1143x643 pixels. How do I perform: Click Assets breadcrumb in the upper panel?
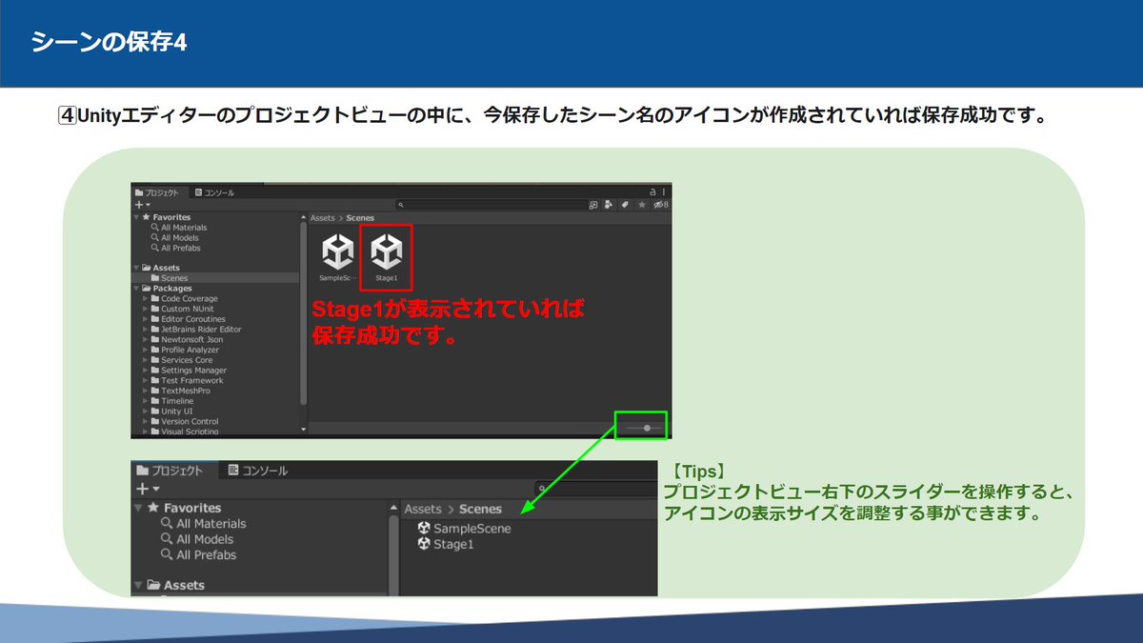[323, 218]
